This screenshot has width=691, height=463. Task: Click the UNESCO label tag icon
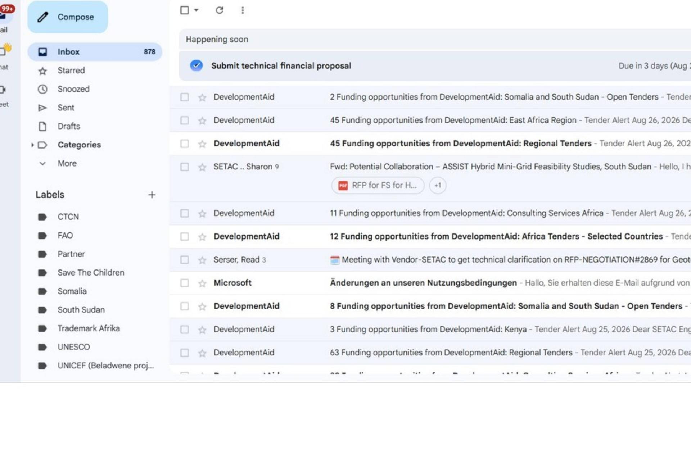pos(42,347)
